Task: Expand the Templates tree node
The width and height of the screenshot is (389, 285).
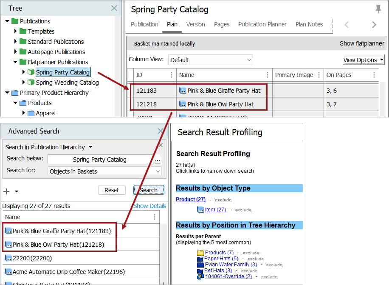Action: coord(16,31)
